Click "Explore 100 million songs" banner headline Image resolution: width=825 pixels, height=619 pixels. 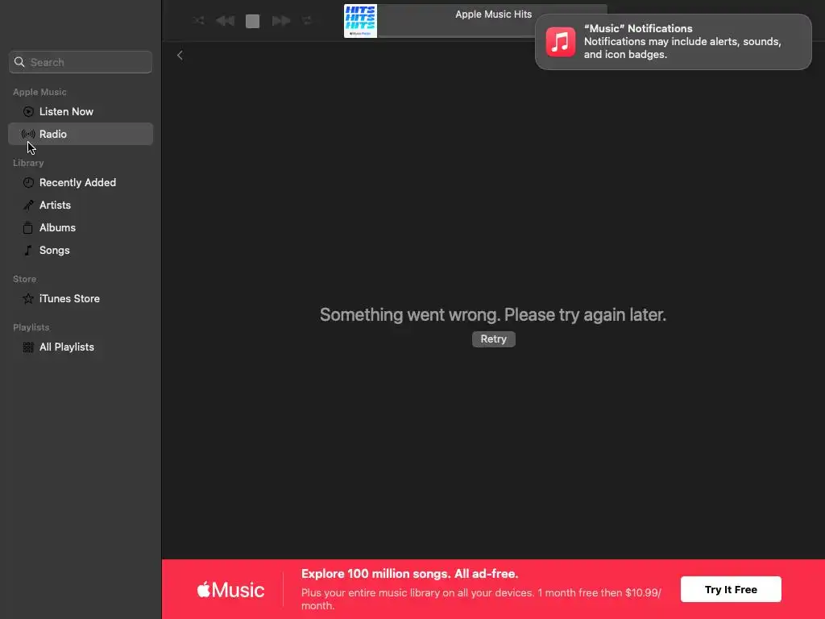click(x=410, y=574)
